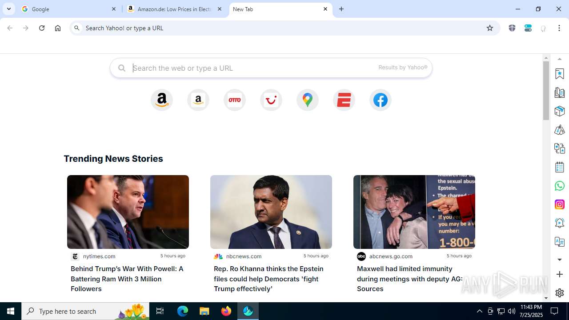
Task: Reload the current page
Action: [x=42, y=28]
